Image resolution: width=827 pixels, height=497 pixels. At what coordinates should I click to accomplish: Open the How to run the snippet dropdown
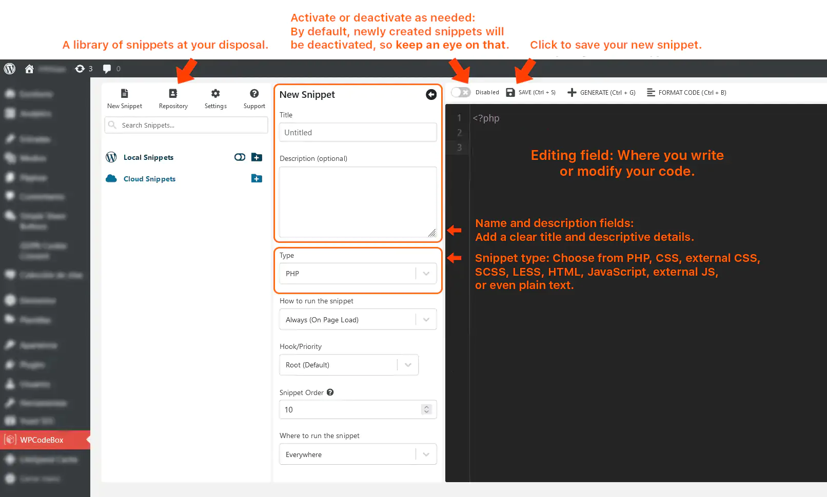coord(358,320)
